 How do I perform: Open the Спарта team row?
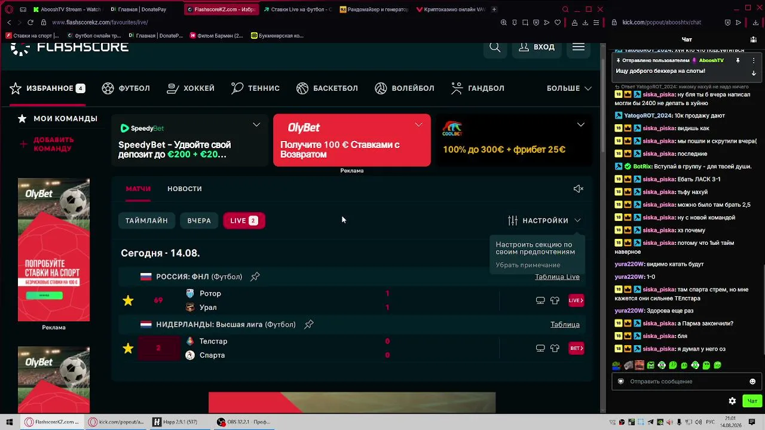[212, 355]
